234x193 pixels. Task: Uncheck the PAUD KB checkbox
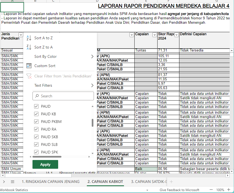point(36,114)
